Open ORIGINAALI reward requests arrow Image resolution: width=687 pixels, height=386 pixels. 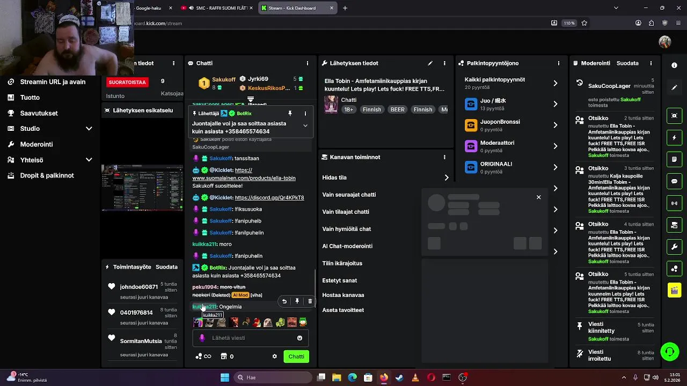click(555, 167)
